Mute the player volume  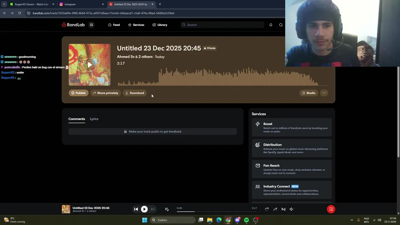click(291, 209)
